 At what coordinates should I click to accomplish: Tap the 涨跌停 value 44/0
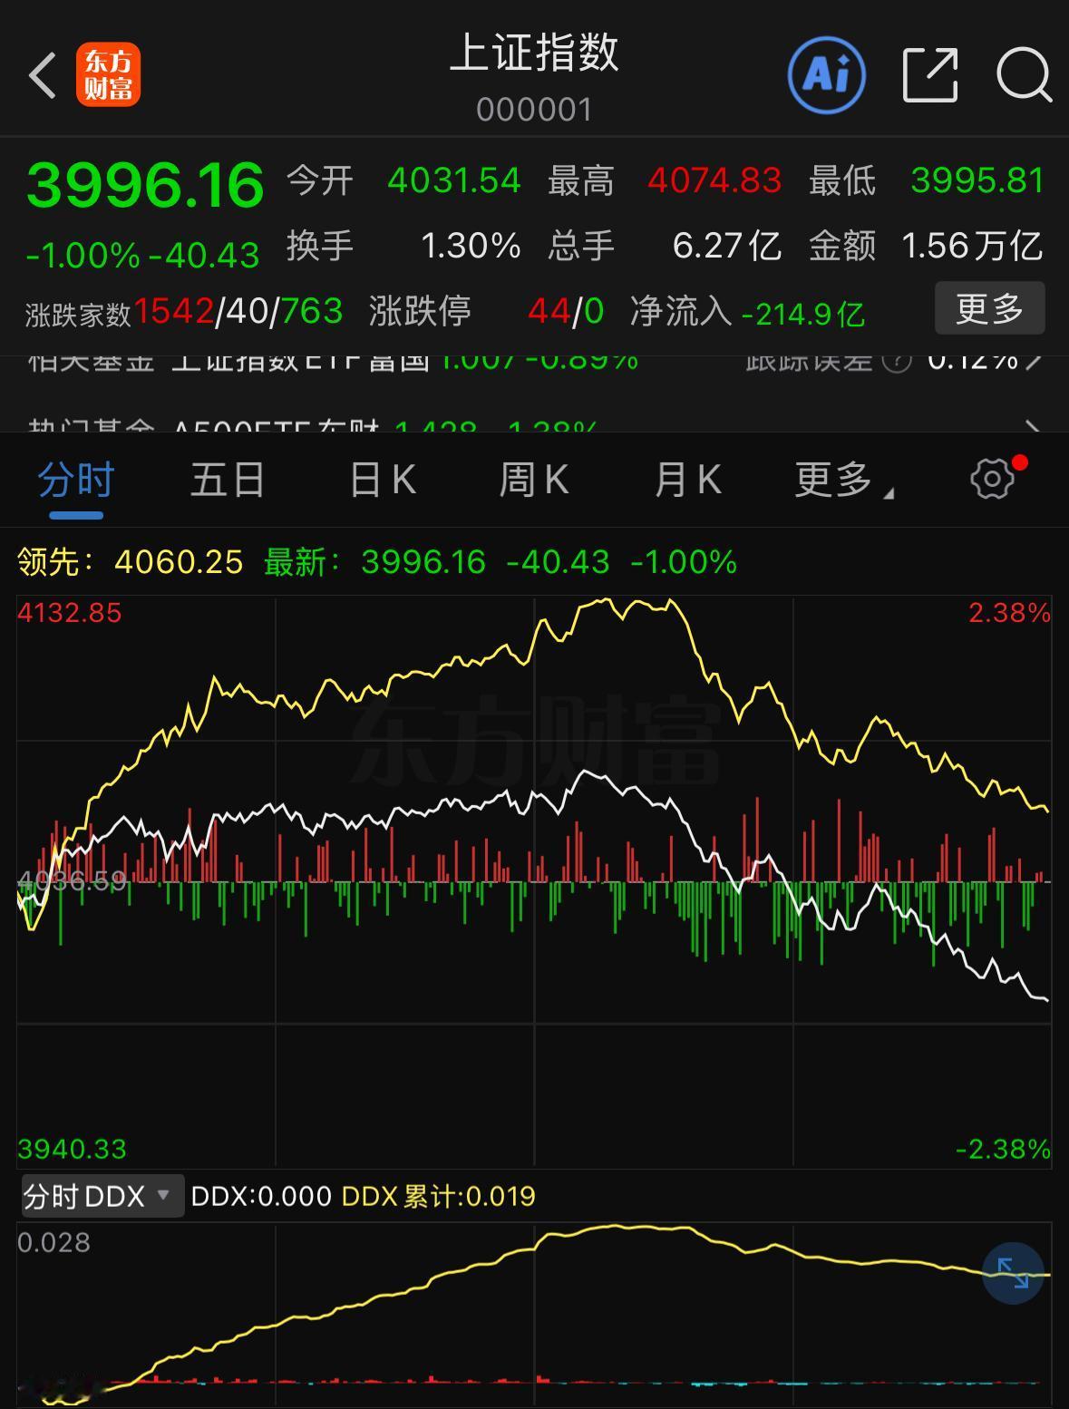566,311
